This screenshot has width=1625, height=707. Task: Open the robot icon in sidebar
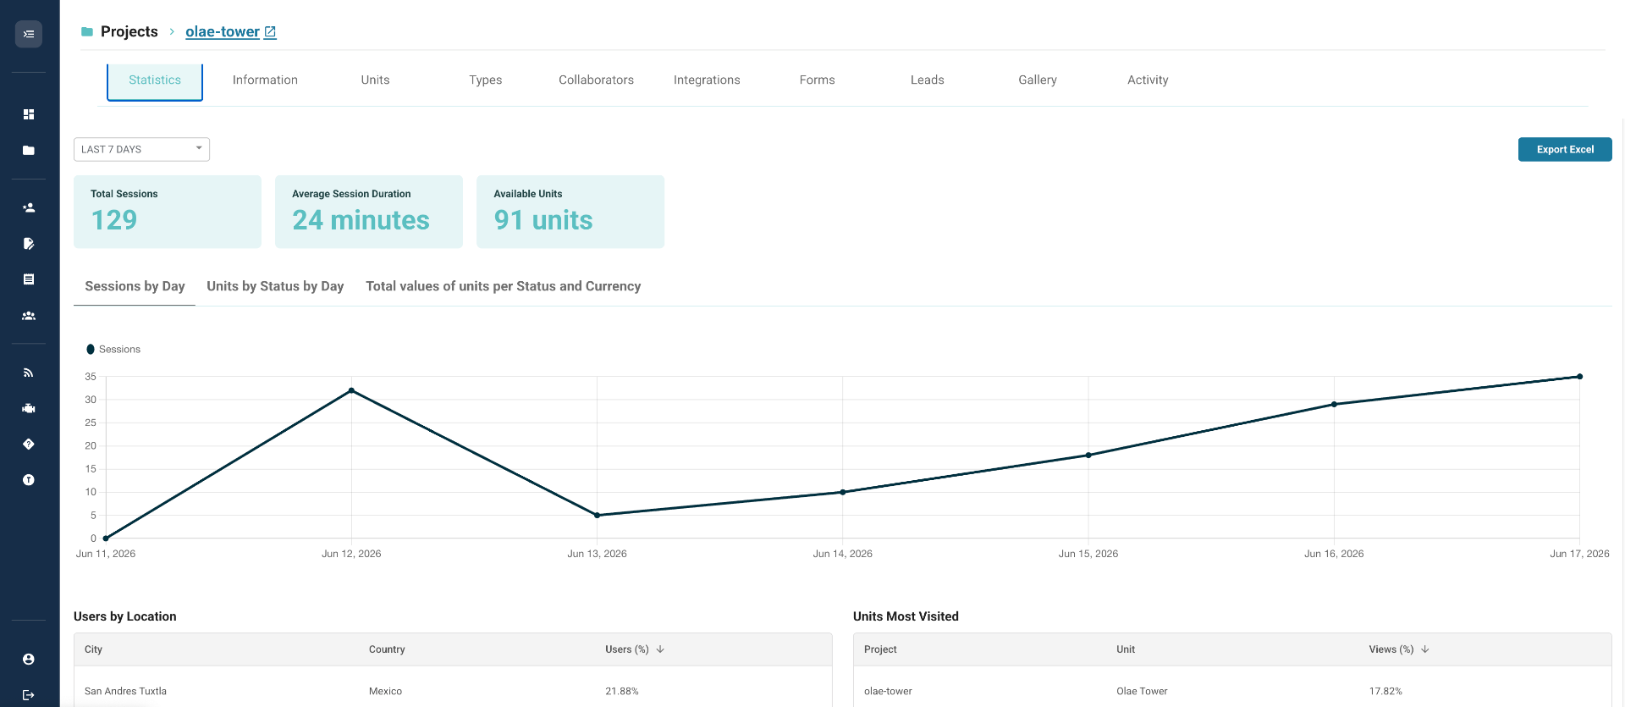[29, 408]
